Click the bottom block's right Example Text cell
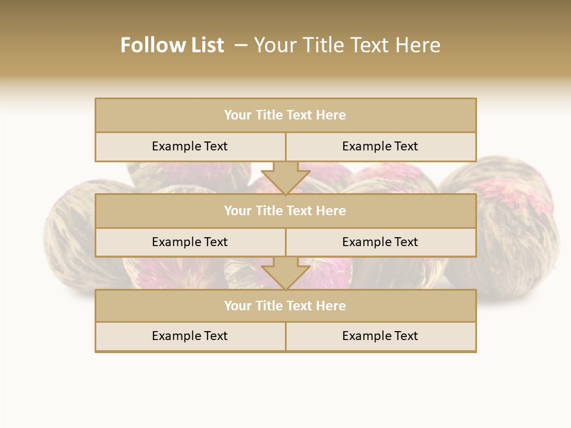 [380, 336]
